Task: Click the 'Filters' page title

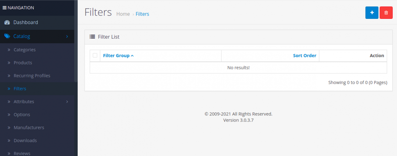Action: tap(98, 12)
